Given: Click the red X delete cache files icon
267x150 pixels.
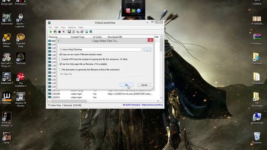Looking at the screenshot, I should pos(63,32).
